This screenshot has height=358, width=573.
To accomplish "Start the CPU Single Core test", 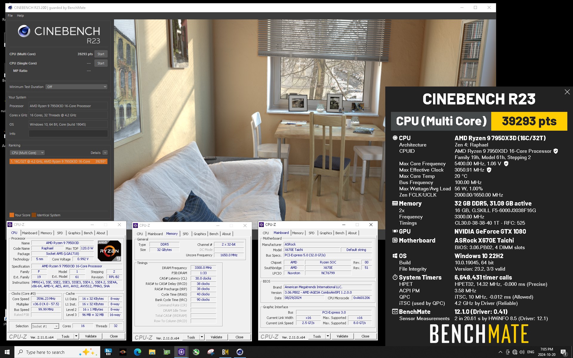I will (101, 63).
